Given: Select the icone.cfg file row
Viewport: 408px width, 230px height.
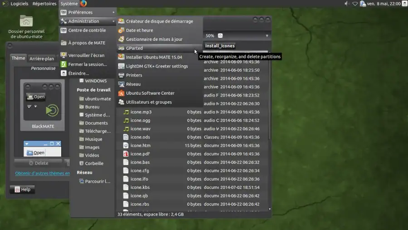Looking at the screenshot, I should [x=191, y=171].
